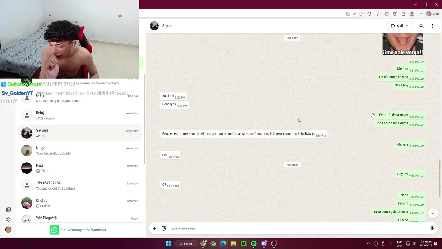Add this page to favorites star
Image resolution: width=442 pixels, height=249 pixels.
(361, 14)
